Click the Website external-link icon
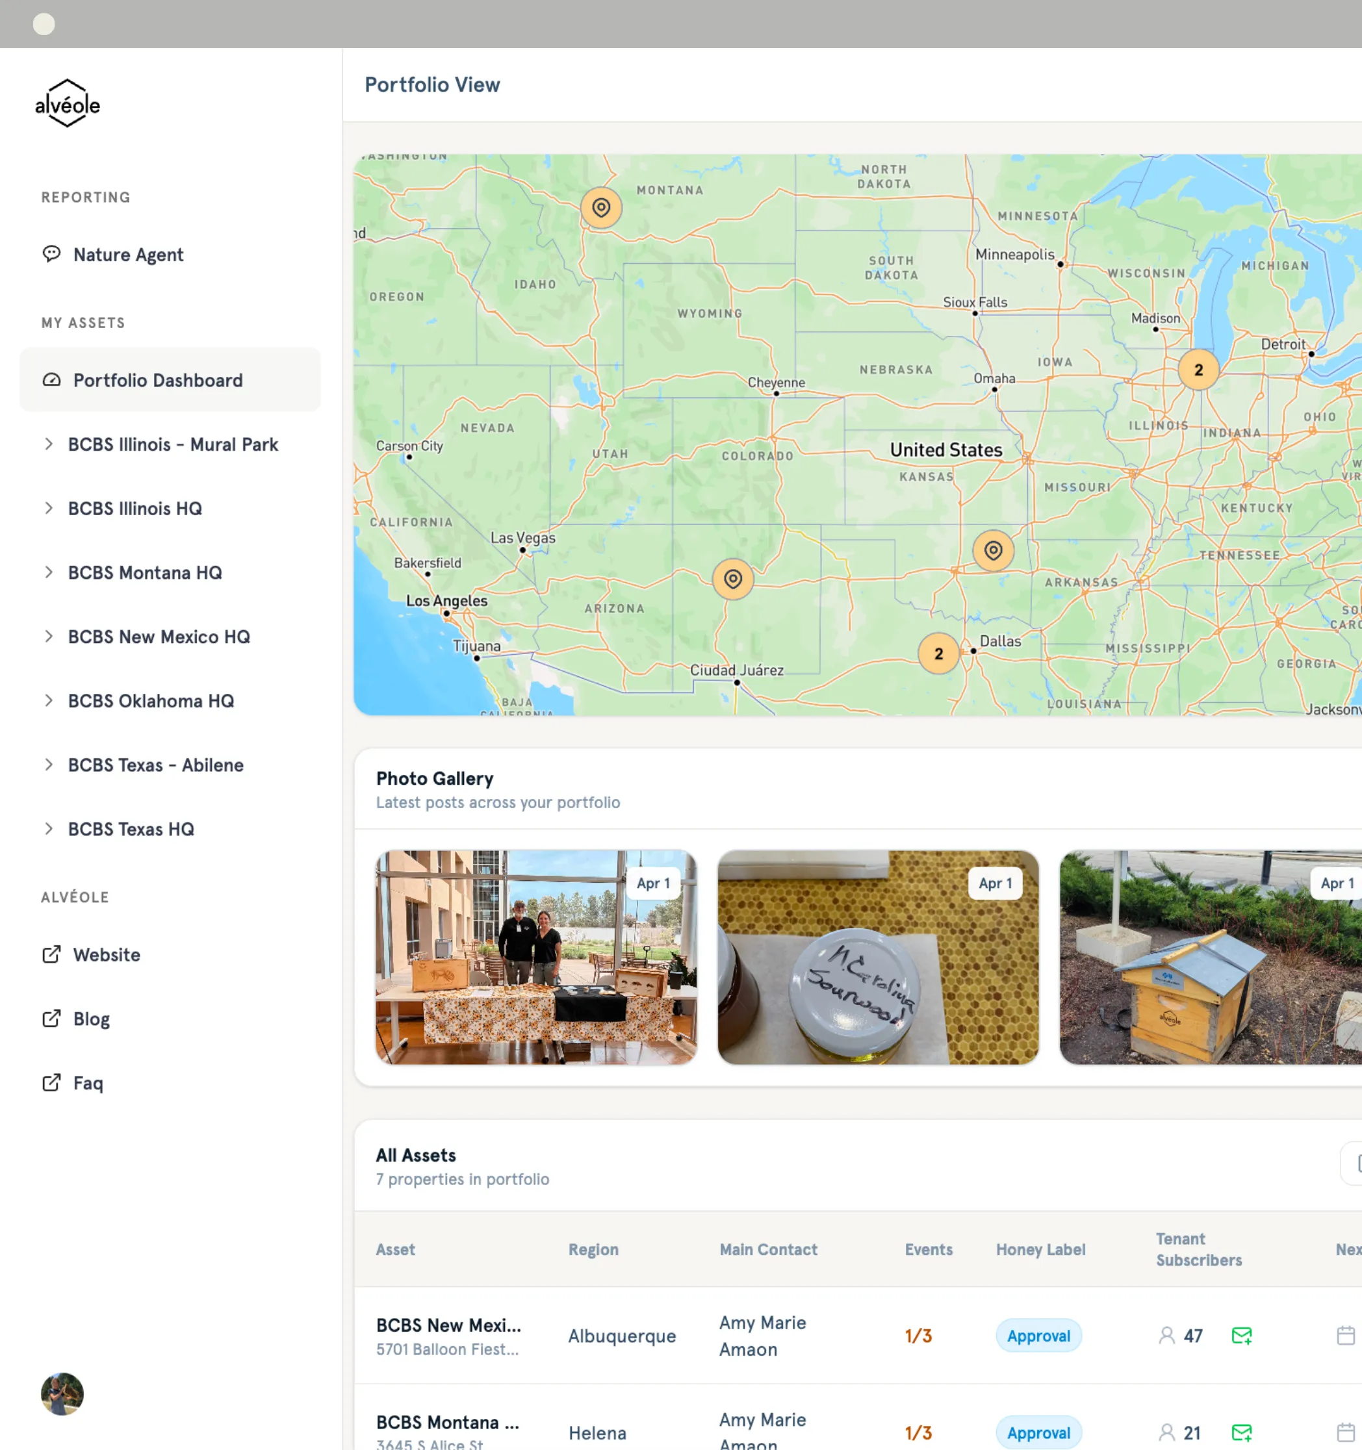 51,954
